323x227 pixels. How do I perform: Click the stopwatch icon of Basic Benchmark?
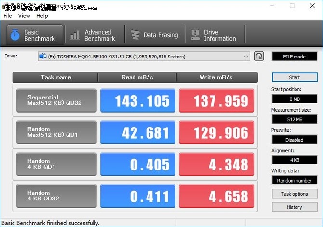pos(15,35)
